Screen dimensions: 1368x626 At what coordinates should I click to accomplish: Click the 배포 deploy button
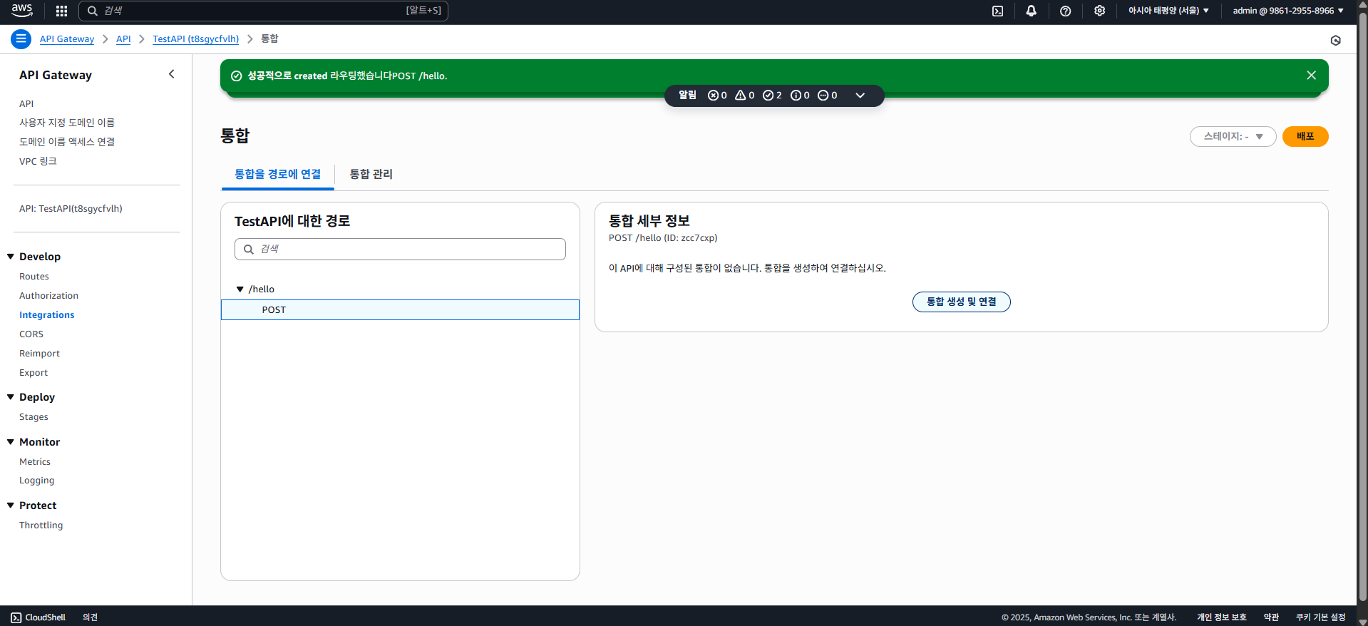(1305, 136)
